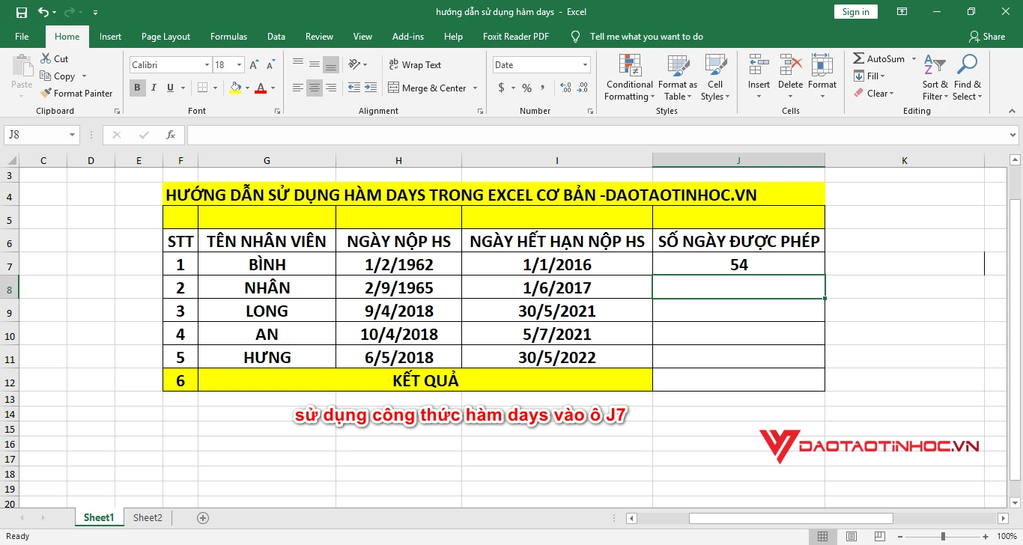Screen dimensions: 1023x545
Task: Click AutoSum button
Action: tap(878, 58)
